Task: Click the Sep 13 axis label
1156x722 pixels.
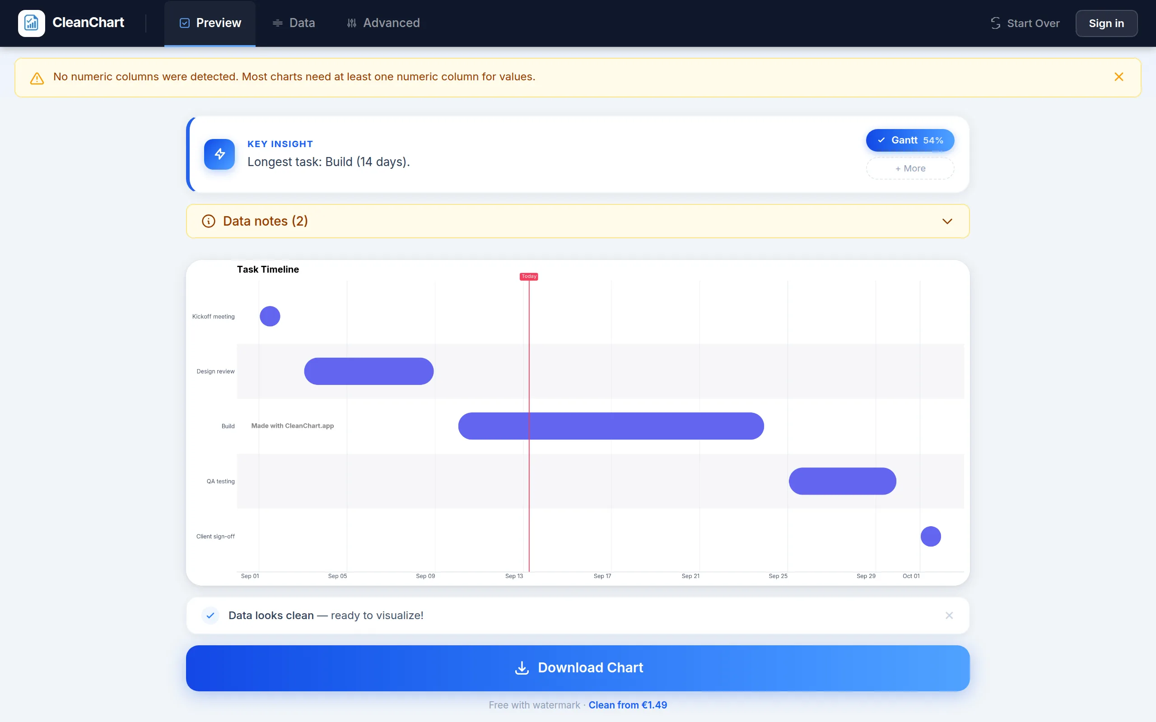Action: [x=514, y=576]
